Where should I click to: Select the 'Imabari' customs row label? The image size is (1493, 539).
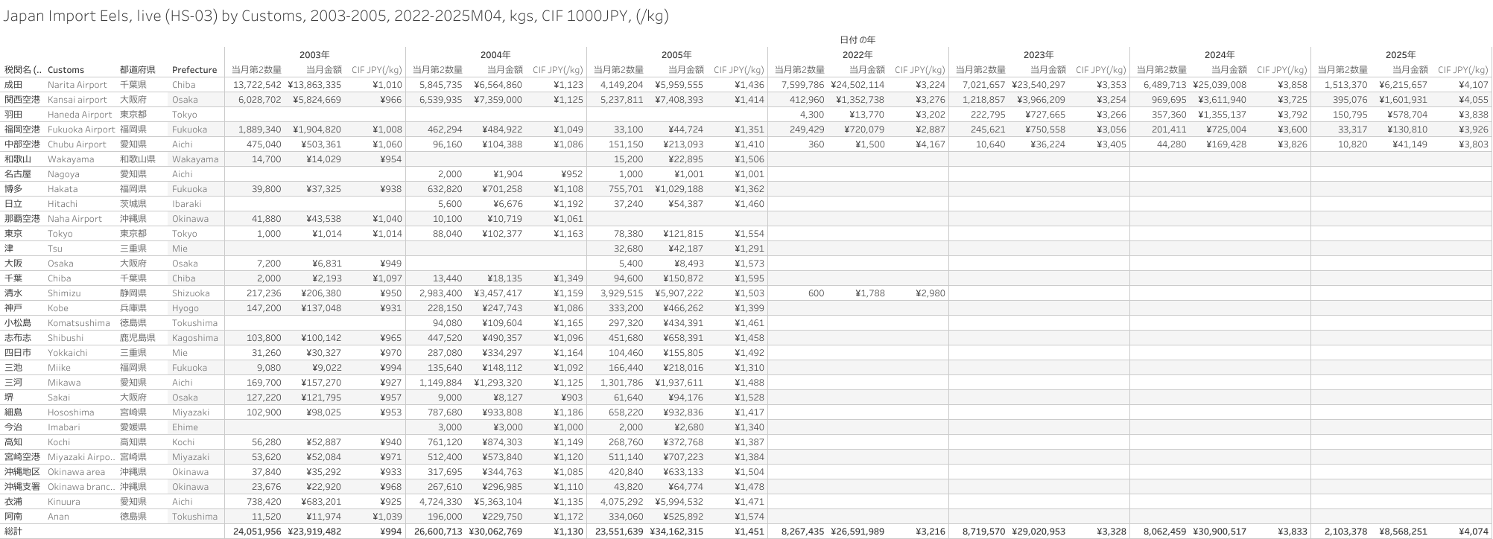(x=64, y=427)
